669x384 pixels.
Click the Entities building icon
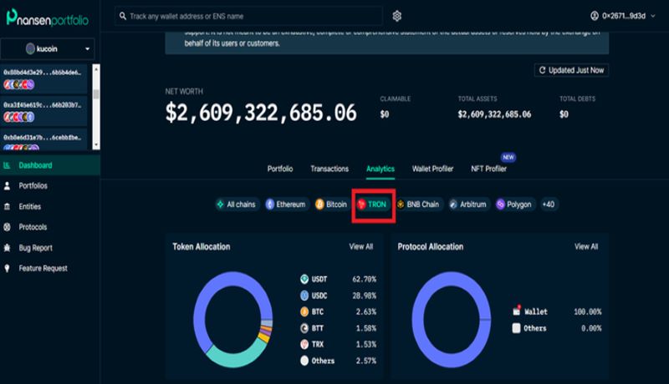click(7, 206)
